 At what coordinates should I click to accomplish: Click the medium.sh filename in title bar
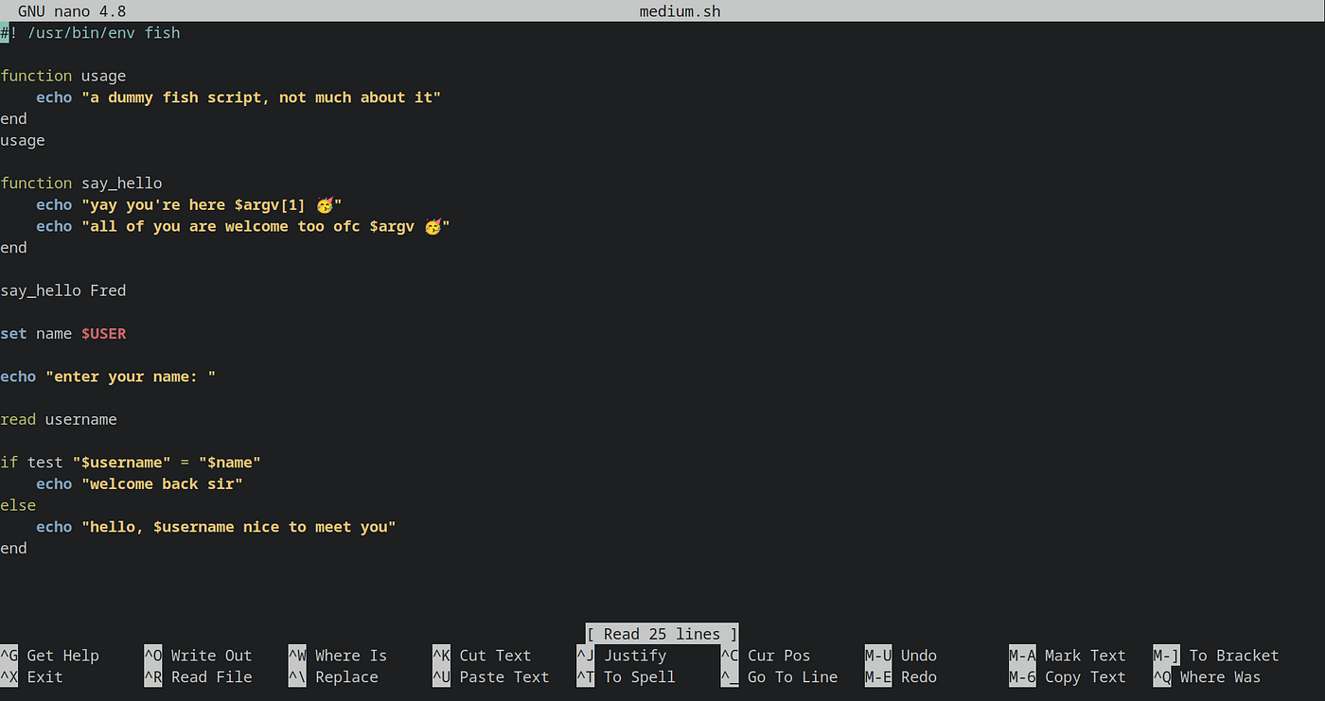point(680,10)
